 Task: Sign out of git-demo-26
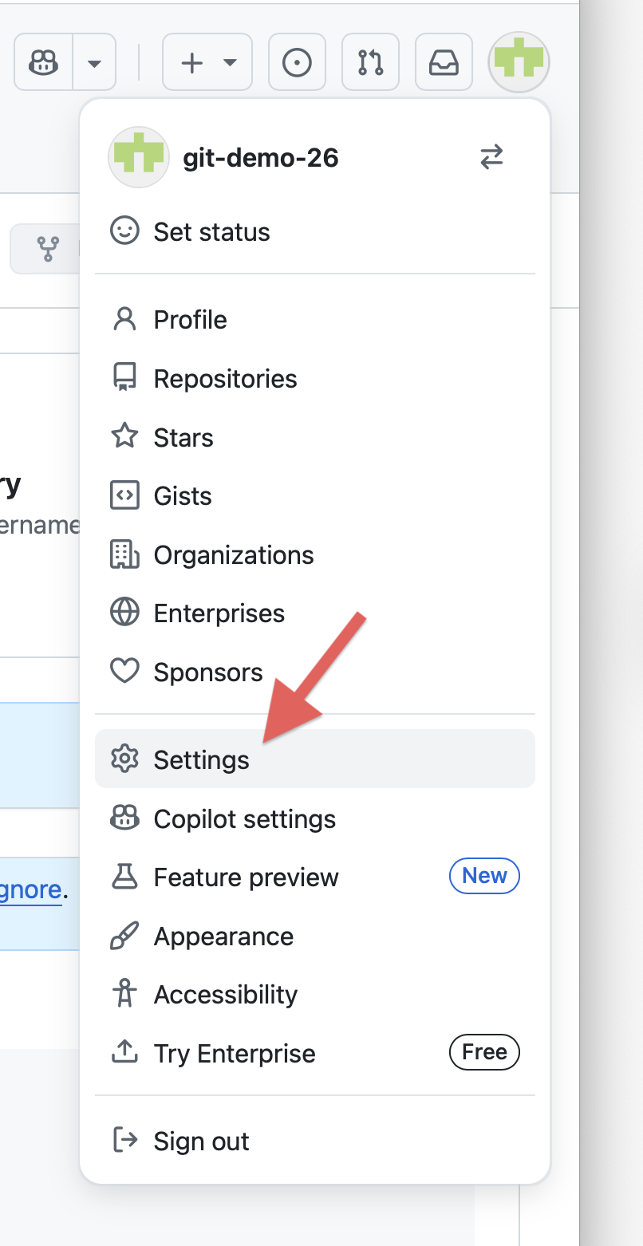201,1141
